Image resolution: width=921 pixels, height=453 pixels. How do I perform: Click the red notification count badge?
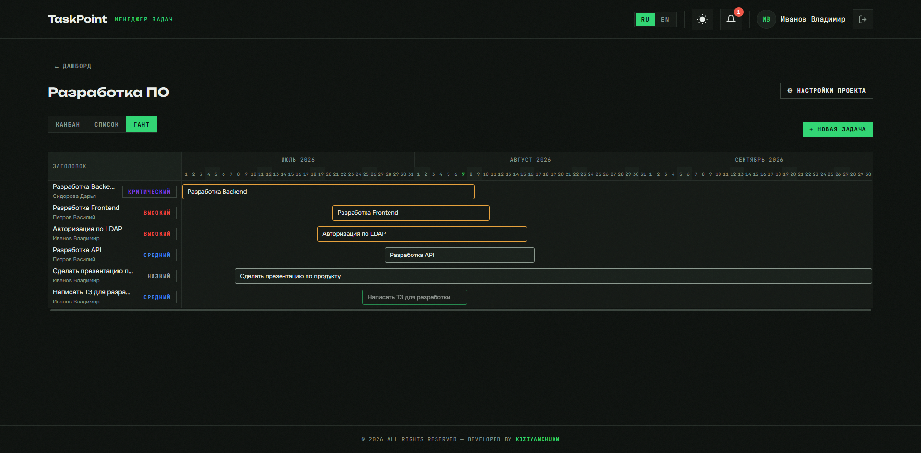coord(739,12)
